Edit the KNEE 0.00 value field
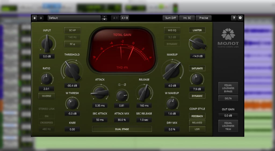 [72, 129]
